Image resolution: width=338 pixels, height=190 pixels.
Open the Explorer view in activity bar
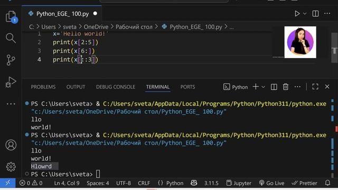11,17
